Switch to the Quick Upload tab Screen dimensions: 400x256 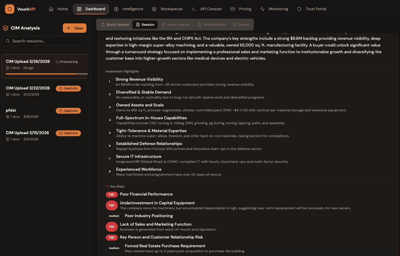pyautogui.click(x=115, y=25)
